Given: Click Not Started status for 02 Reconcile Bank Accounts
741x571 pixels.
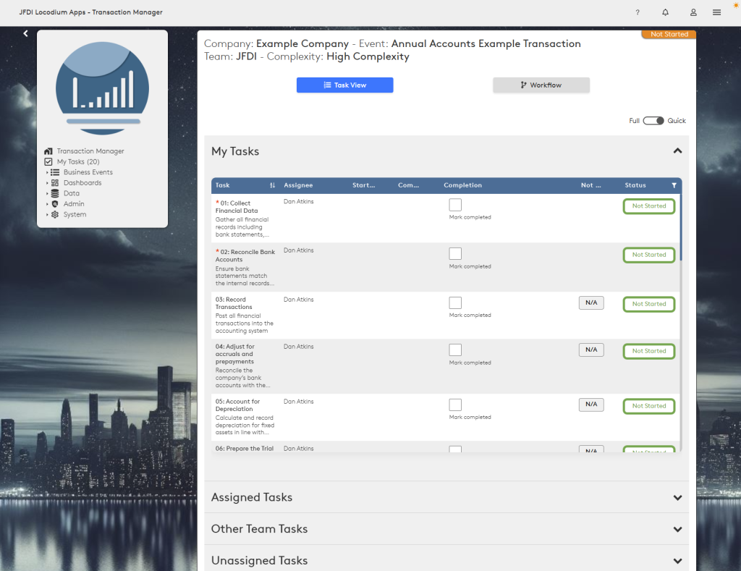Looking at the screenshot, I should 649,255.
